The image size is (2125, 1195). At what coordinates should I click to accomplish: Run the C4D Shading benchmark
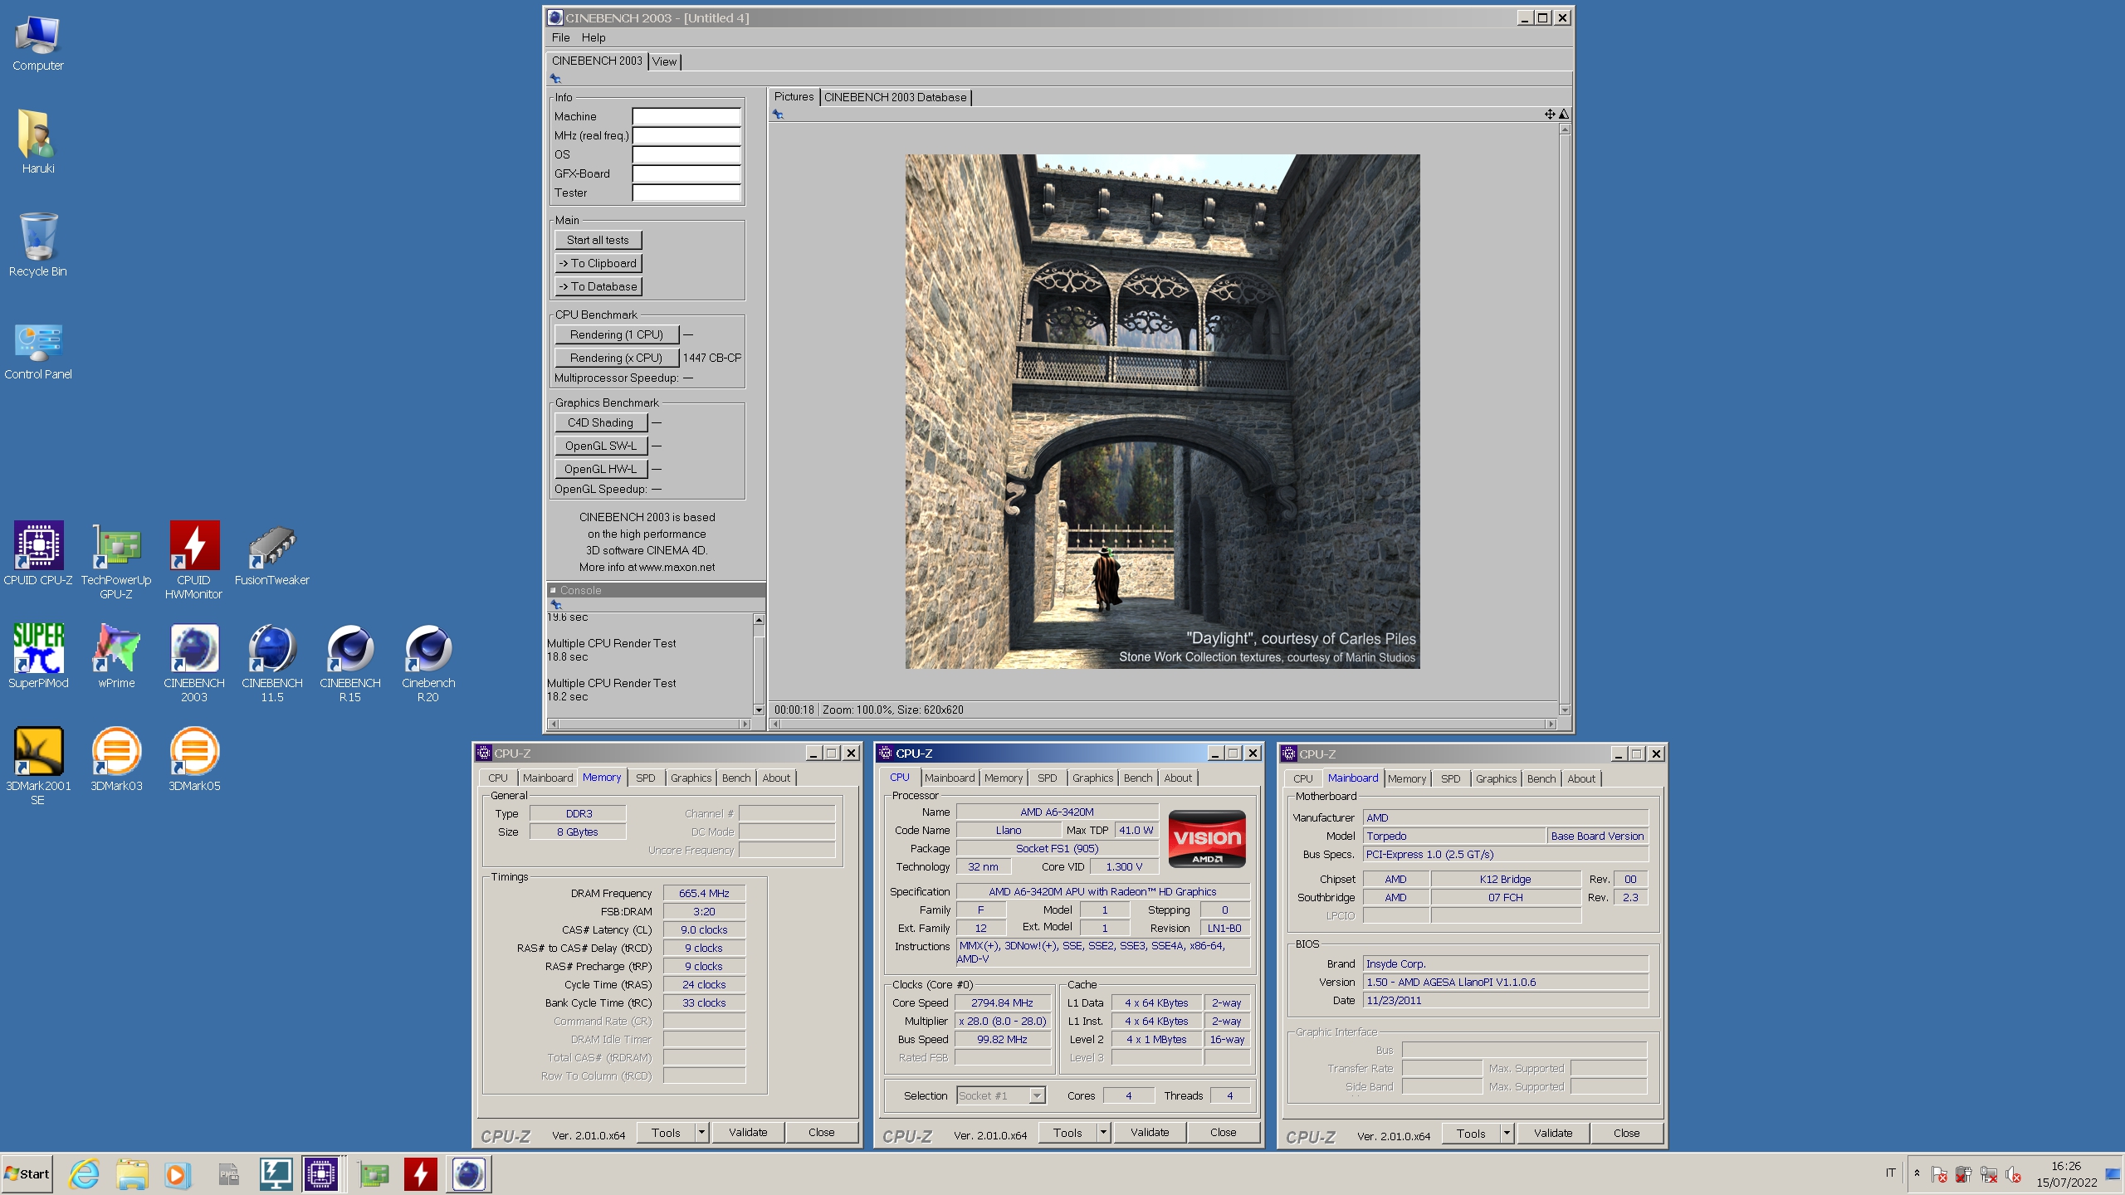pos(601,422)
